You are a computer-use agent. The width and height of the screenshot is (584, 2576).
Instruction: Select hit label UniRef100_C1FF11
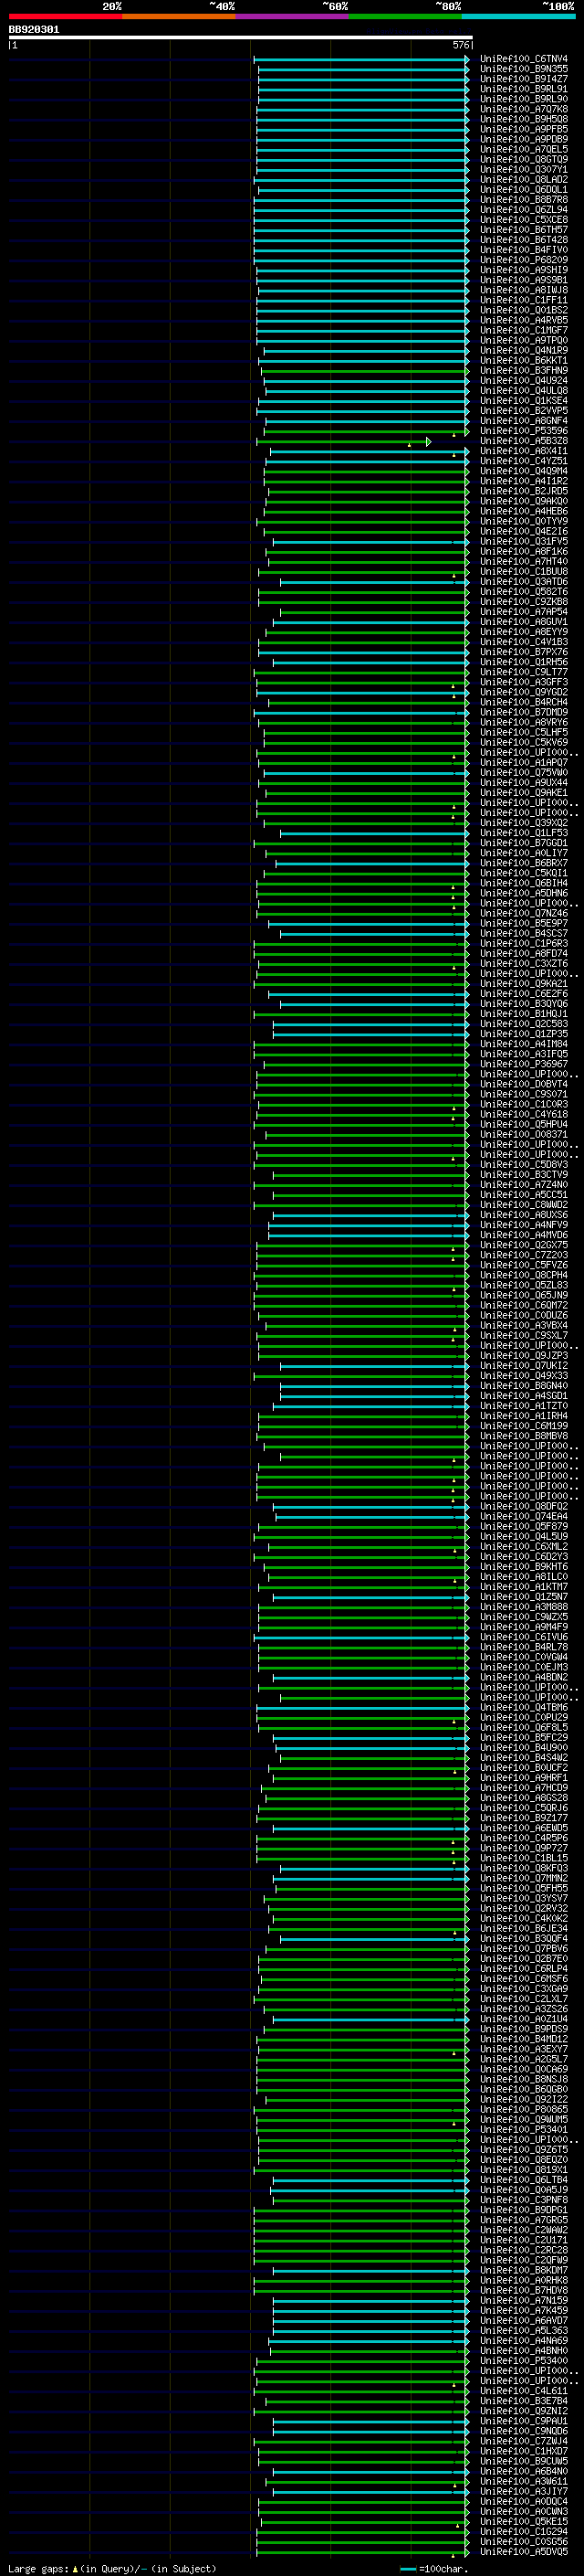(x=523, y=301)
